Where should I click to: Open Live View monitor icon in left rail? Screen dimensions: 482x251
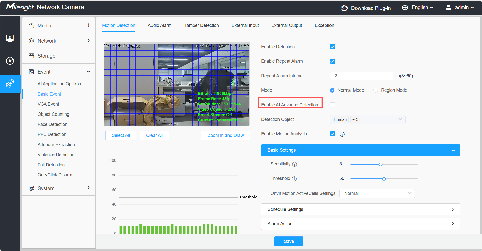coord(10,38)
